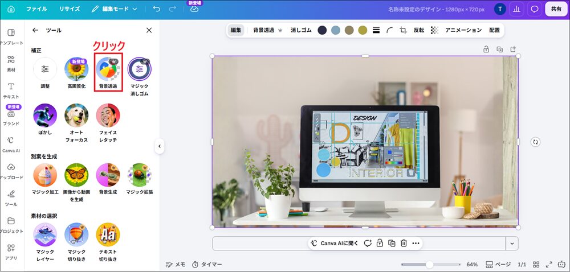The width and height of the screenshot is (570, 272).
Task: Open タイマー timer at the bottom
Action: (207, 265)
